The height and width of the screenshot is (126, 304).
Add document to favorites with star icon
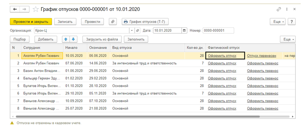point(36,9)
